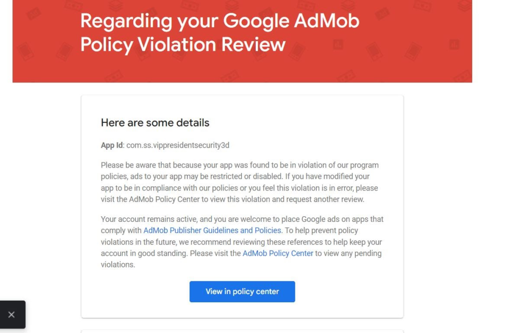Image resolution: width=525 pixels, height=333 pixels.
Task: Open AdMob Publisher Guidelines and Policies link
Action: point(212,231)
